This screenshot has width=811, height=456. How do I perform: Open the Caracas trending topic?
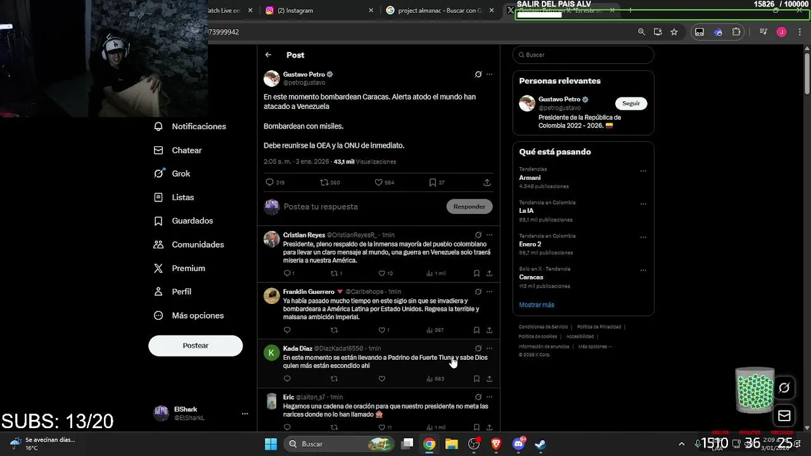click(531, 277)
